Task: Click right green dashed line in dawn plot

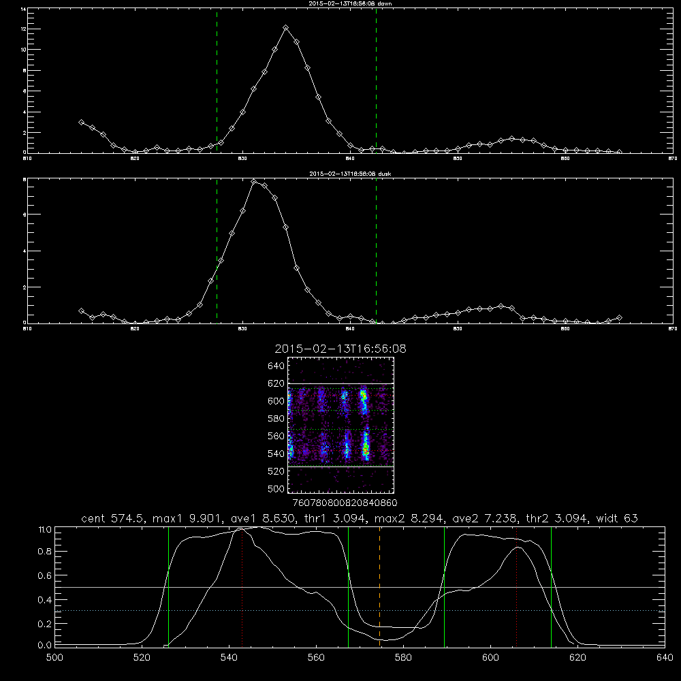Action: click(x=376, y=80)
